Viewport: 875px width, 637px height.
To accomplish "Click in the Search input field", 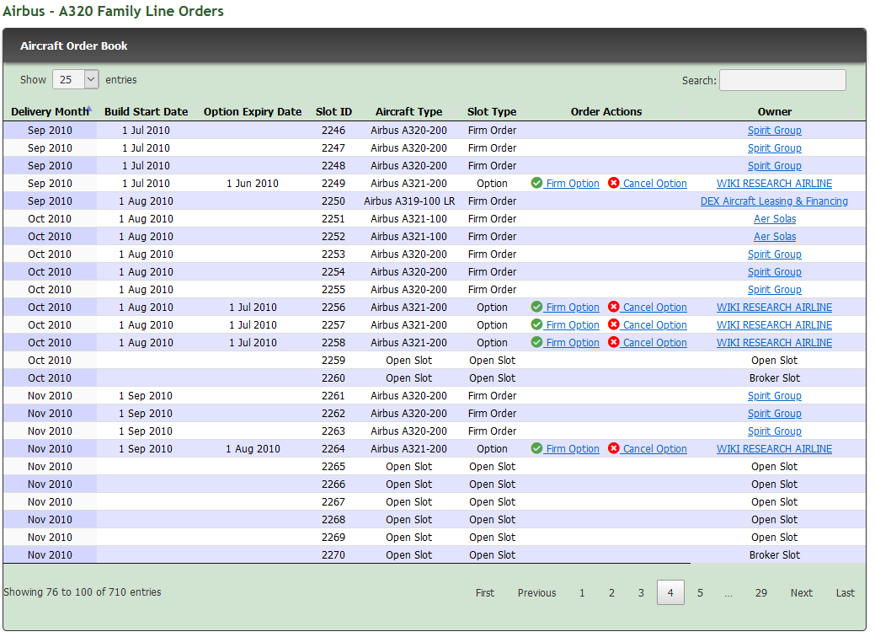I will pyautogui.click(x=782, y=80).
